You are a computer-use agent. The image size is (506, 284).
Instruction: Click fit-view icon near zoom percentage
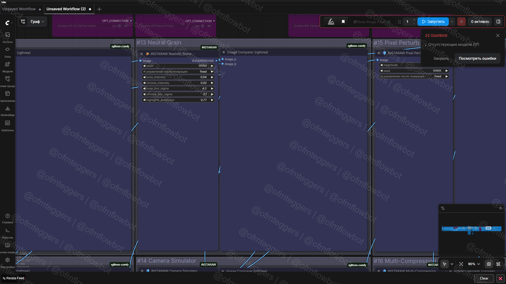[x=461, y=264]
